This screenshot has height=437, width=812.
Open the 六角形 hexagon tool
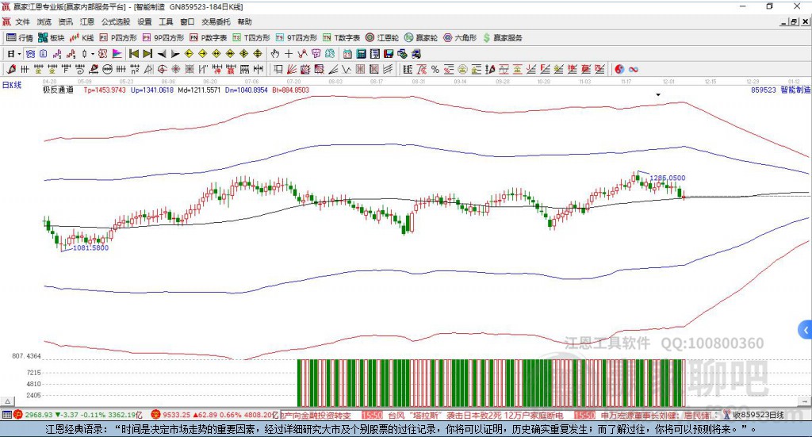(460, 38)
